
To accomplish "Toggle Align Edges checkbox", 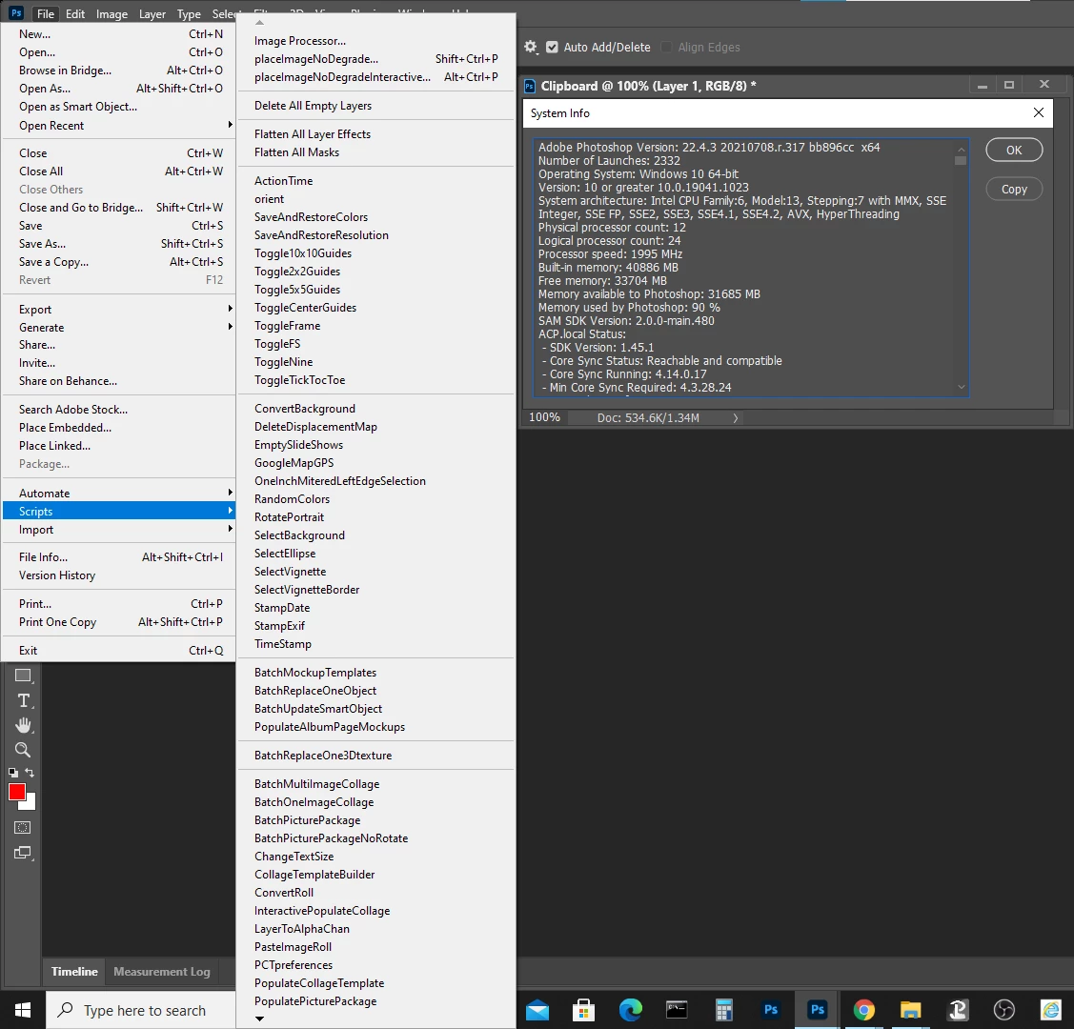I will pyautogui.click(x=666, y=48).
